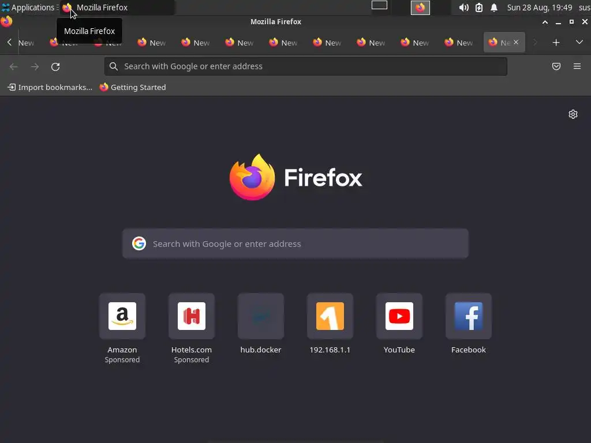Expand the list all tabs chevron
The width and height of the screenshot is (591, 443).
coord(579,42)
